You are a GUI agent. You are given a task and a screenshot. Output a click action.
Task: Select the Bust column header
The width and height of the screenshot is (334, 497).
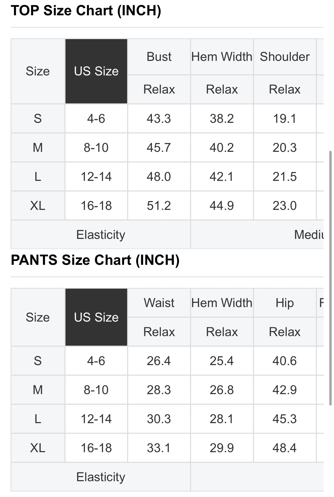click(x=159, y=57)
